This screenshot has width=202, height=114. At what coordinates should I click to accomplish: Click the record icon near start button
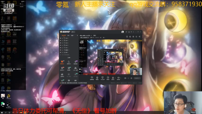click(125, 78)
